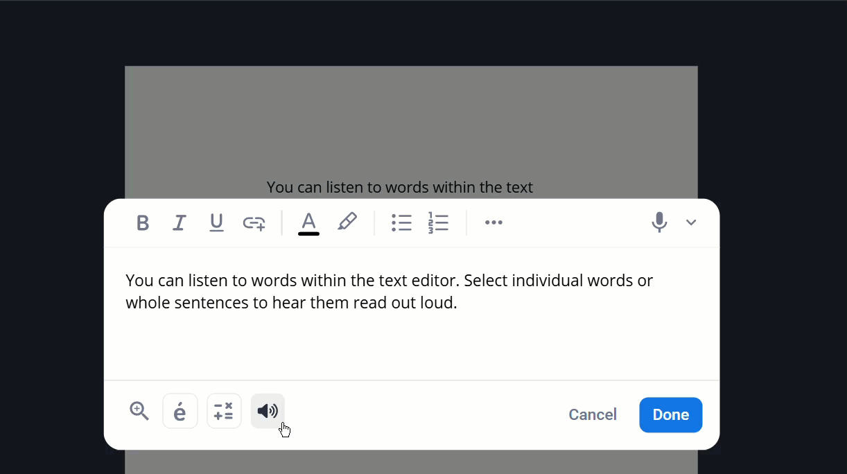
Task: Expand more formatting options ellipsis
Action: [x=494, y=222]
